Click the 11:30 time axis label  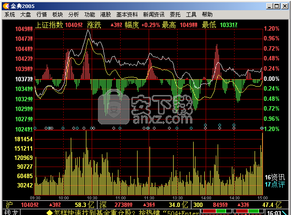149,198
